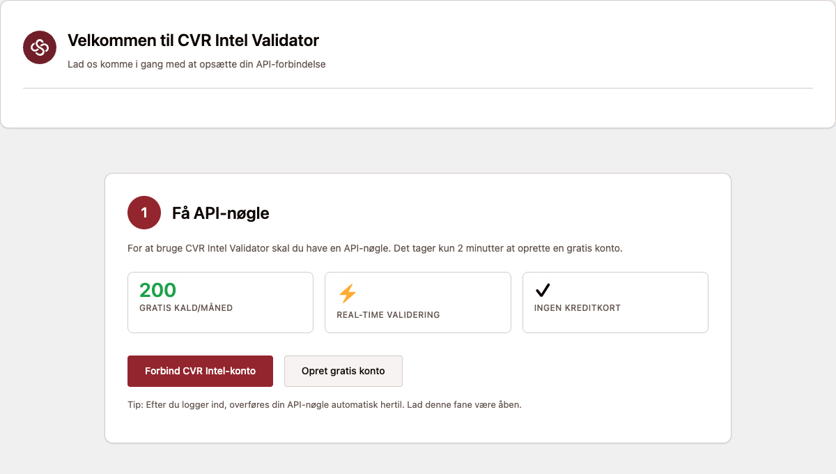Click the Få API-nøgle heading
836x474 pixels.
221,213
